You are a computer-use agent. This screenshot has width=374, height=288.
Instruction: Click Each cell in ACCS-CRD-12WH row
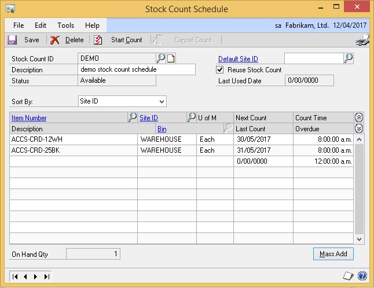[x=215, y=139]
